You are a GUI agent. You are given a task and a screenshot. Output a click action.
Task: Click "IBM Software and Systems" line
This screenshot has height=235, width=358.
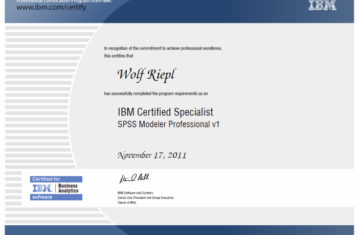pos(135,193)
